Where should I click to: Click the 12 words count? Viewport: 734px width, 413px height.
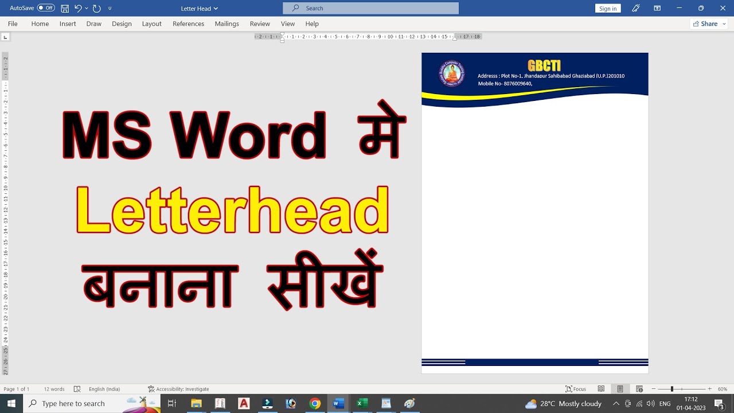[54, 389]
